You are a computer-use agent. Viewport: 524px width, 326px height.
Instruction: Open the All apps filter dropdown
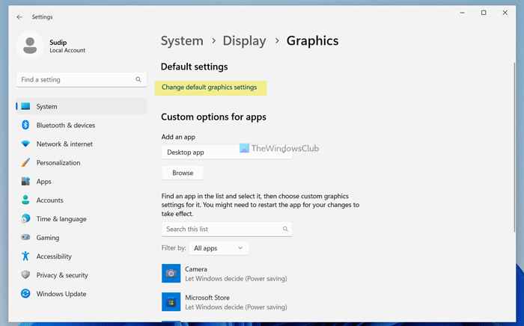[219, 248]
